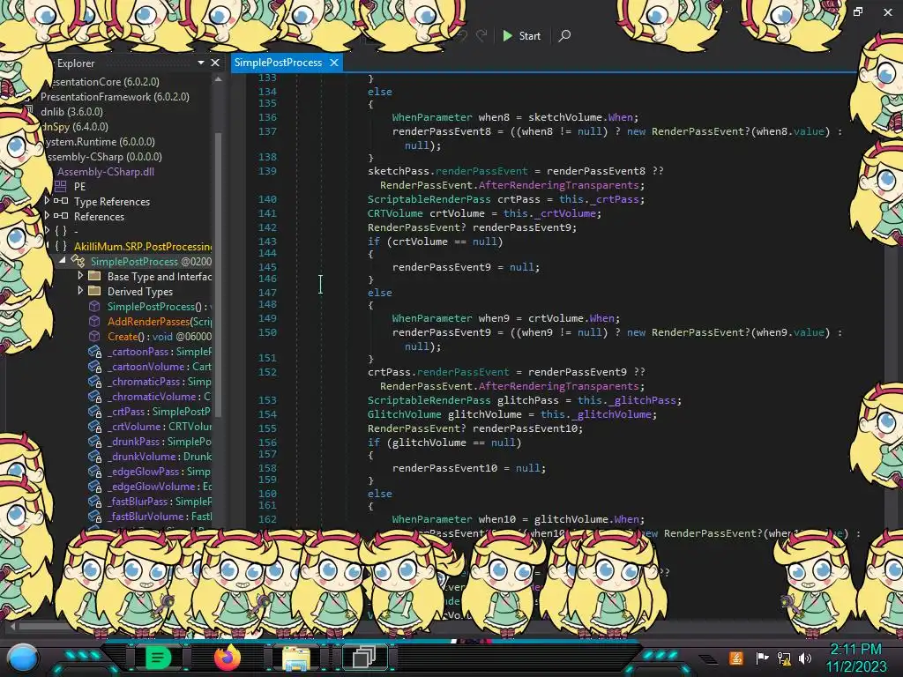The image size is (903, 677).
Task: Select the dnSpy (6.4.0.0) assembly
Action: point(74,127)
